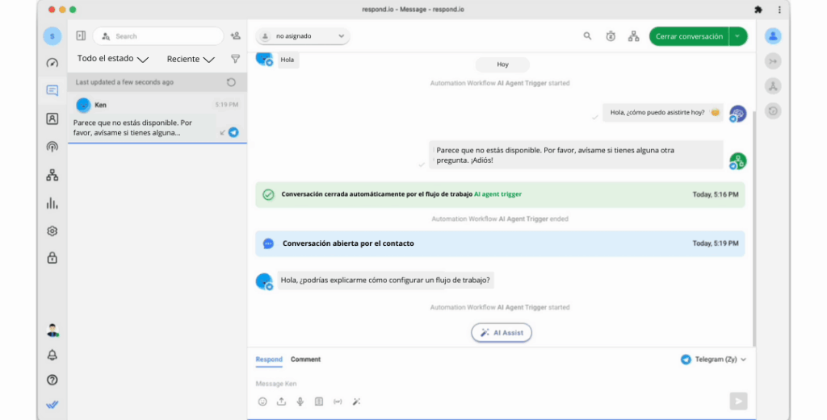Image resolution: width=827 pixels, height=420 pixels.
Task: Click the workspace avatar at sidebar top
Action: pos(52,36)
